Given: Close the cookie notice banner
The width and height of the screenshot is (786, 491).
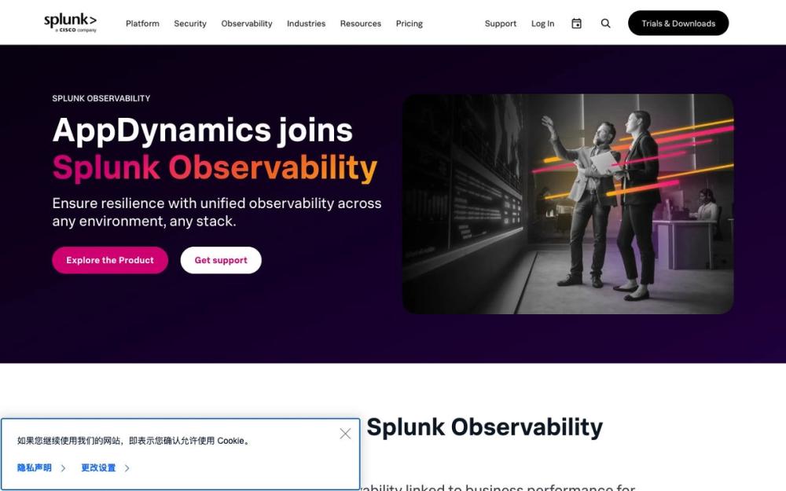Looking at the screenshot, I should 345,434.
